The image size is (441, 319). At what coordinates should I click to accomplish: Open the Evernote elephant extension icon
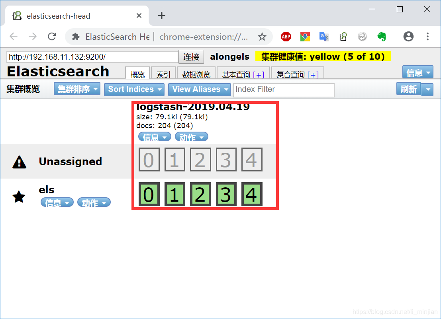[382, 37]
